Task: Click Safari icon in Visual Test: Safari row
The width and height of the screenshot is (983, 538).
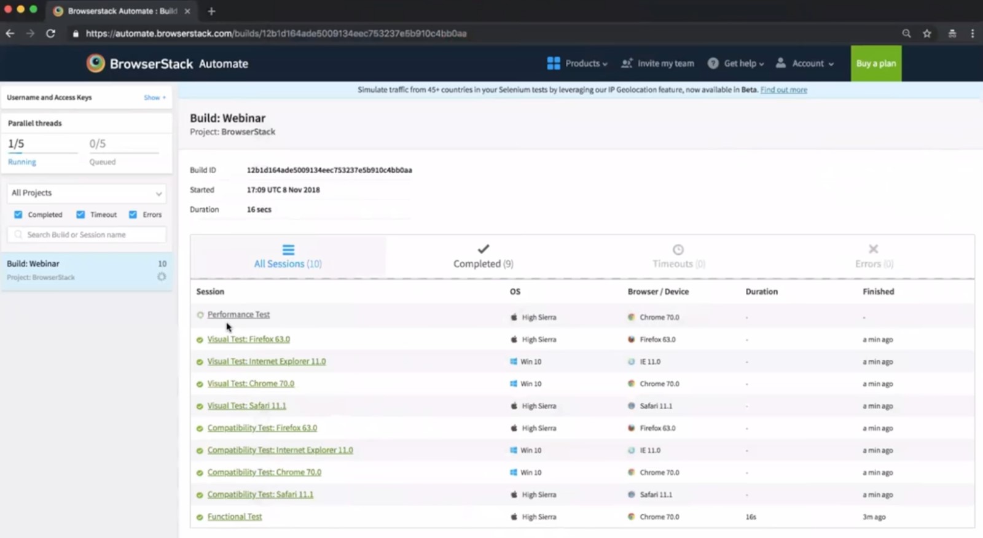Action: [631, 406]
